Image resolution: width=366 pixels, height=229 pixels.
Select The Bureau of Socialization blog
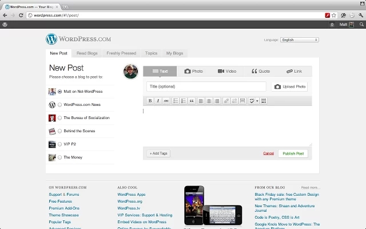pos(60,118)
